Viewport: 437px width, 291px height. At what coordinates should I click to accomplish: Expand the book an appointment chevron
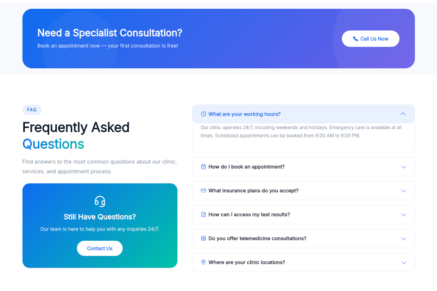tap(403, 167)
